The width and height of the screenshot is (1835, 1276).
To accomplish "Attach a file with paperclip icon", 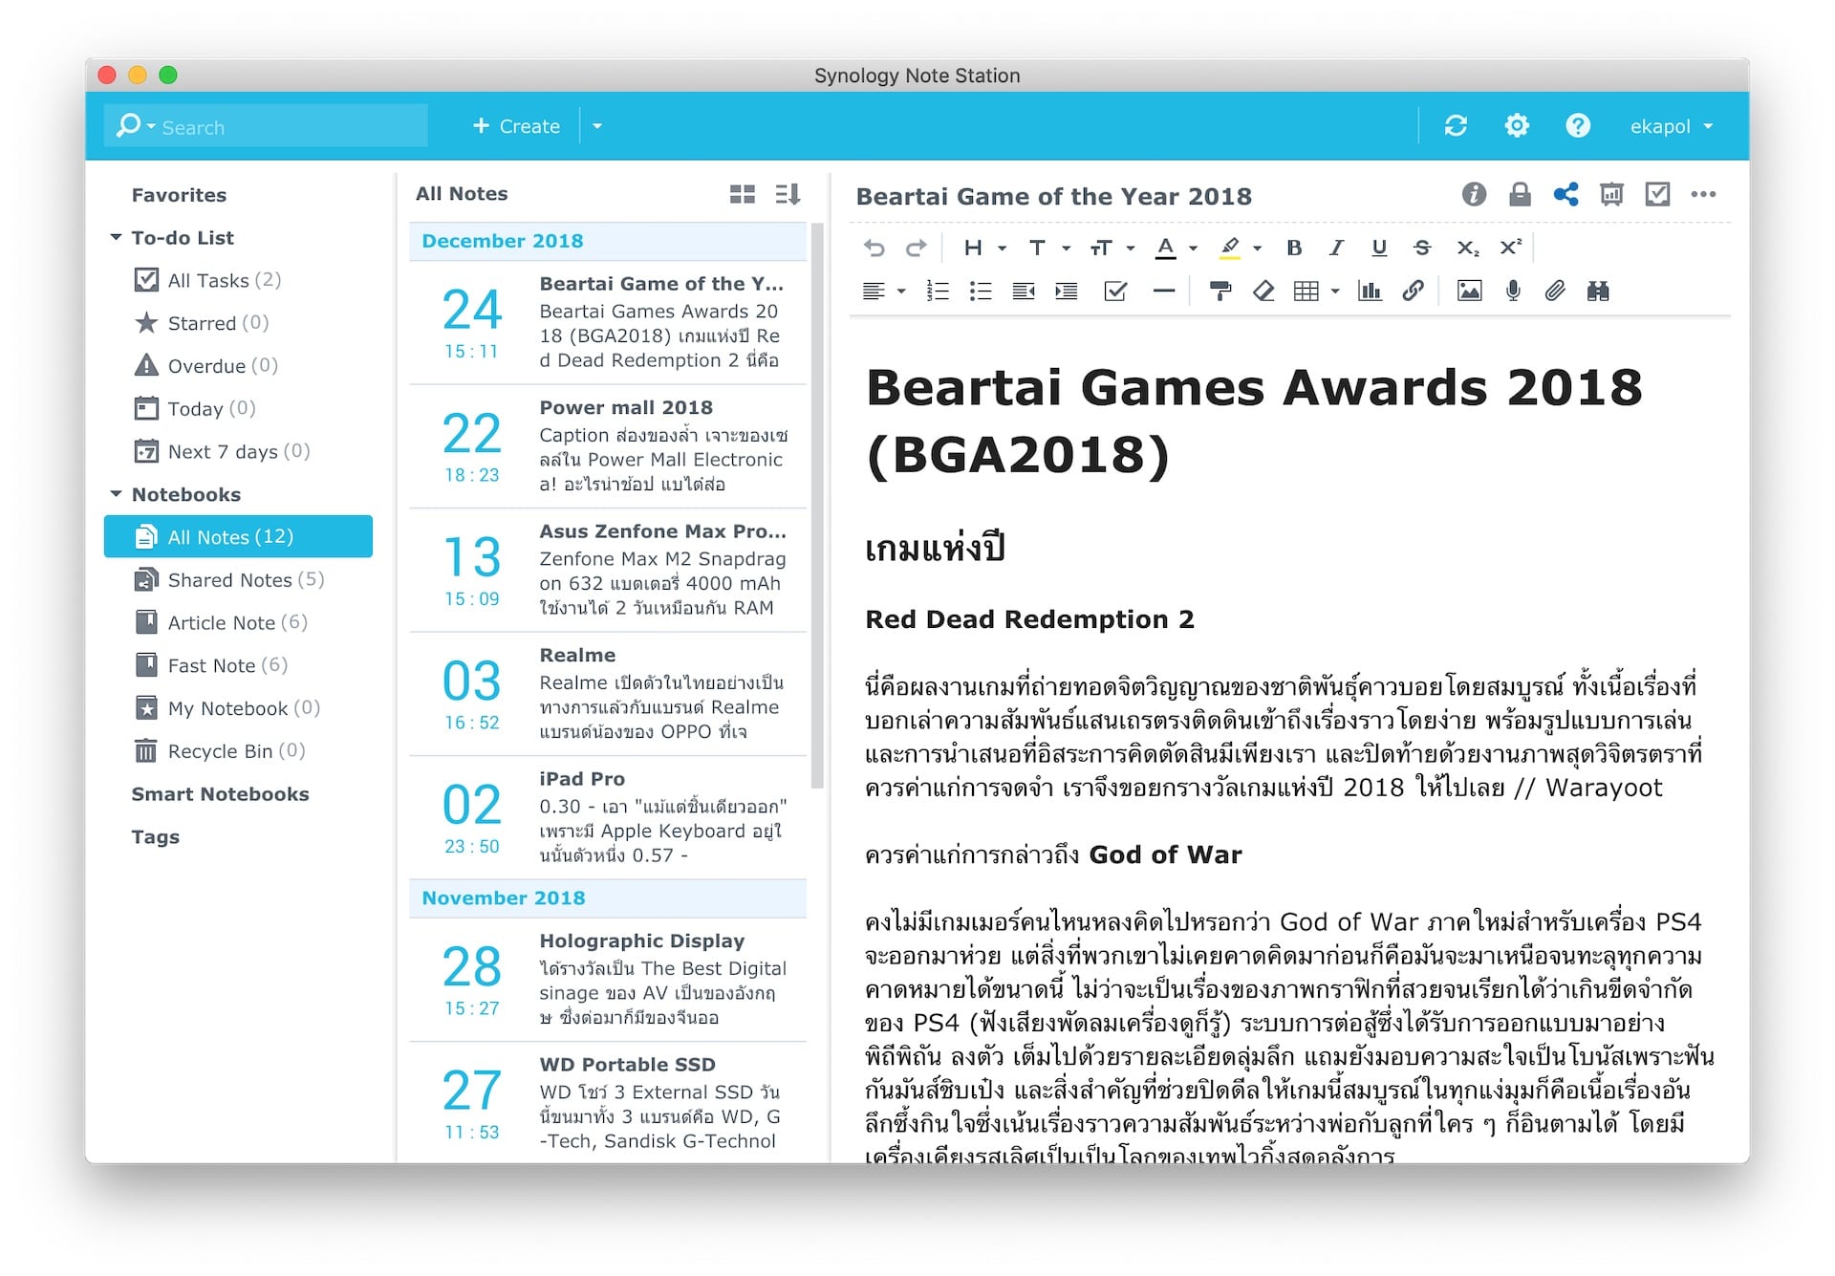I will pos(1555,291).
